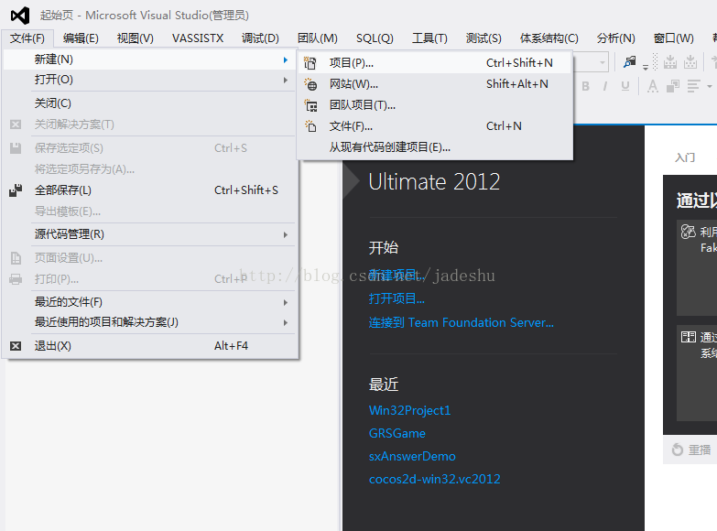Click the New Project icon in submenu
Viewport: 717px width, 531px height.
tap(310, 63)
